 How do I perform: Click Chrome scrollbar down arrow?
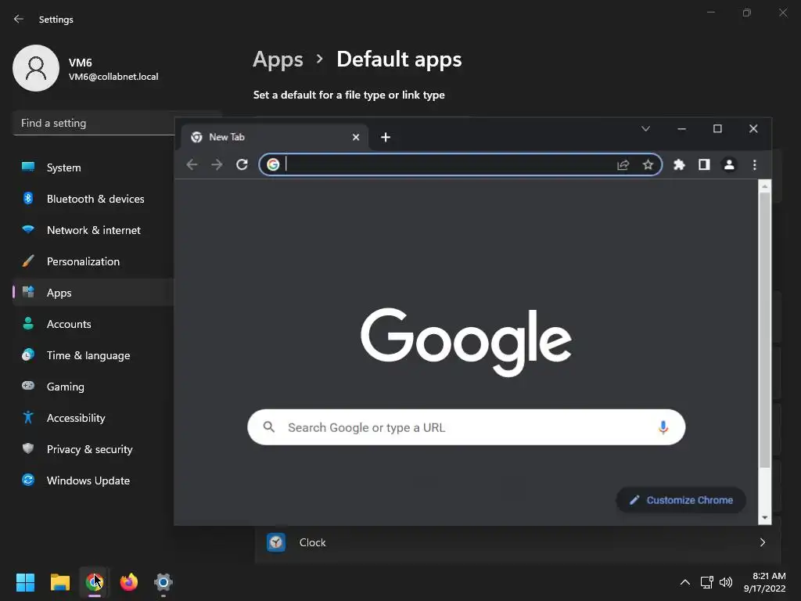click(765, 518)
